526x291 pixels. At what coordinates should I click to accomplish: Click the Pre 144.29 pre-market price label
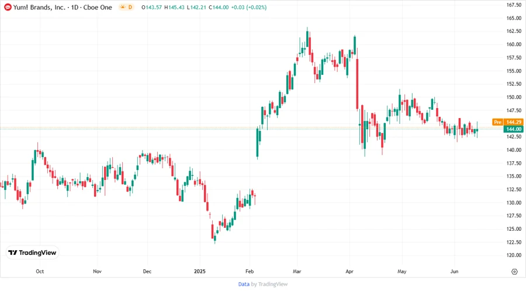pyautogui.click(x=508, y=122)
